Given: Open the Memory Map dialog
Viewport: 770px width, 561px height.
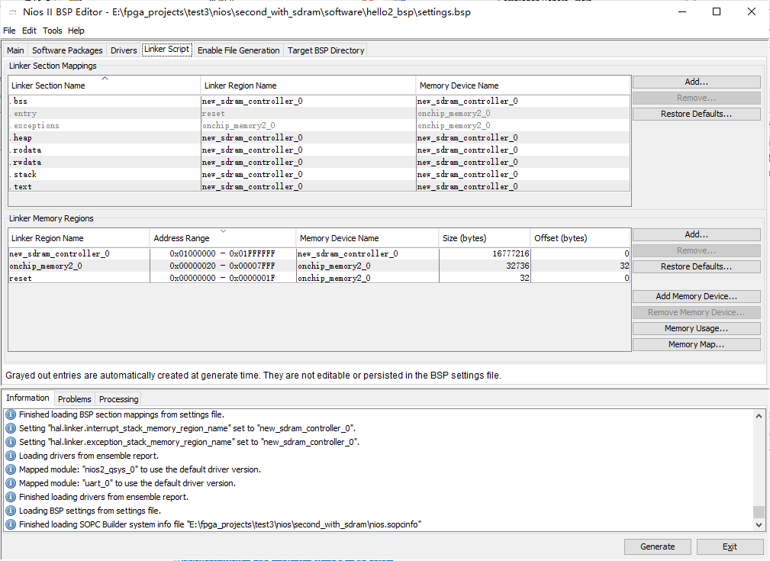Looking at the screenshot, I should (x=695, y=343).
